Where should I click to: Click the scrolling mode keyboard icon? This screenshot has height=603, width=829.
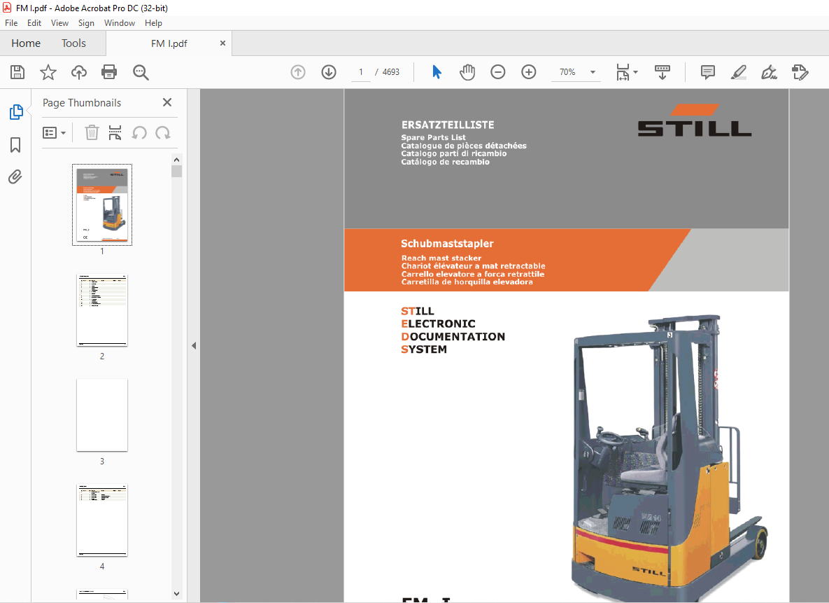tap(662, 72)
